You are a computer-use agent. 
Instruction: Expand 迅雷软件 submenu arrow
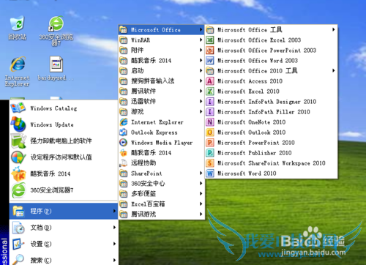tap(201, 102)
